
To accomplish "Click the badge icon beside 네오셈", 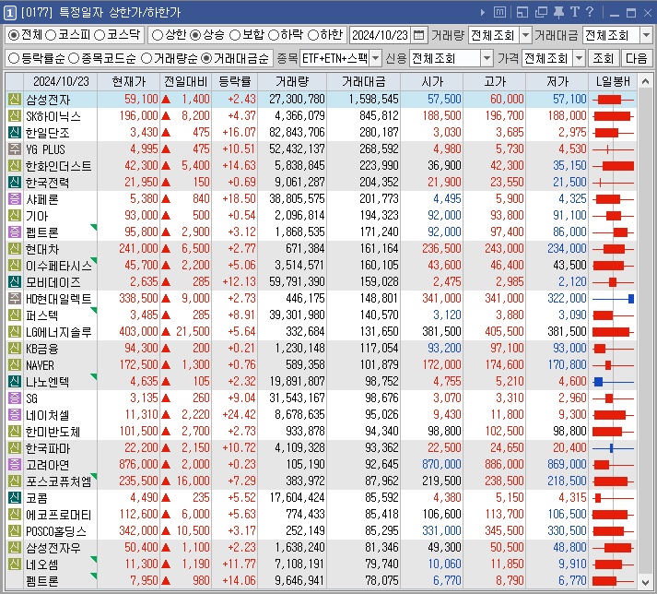I will pyautogui.click(x=15, y=564).
